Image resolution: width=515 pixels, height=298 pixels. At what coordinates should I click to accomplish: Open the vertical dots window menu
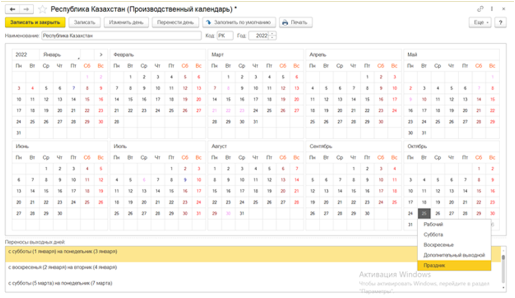(x=491, y=9)
